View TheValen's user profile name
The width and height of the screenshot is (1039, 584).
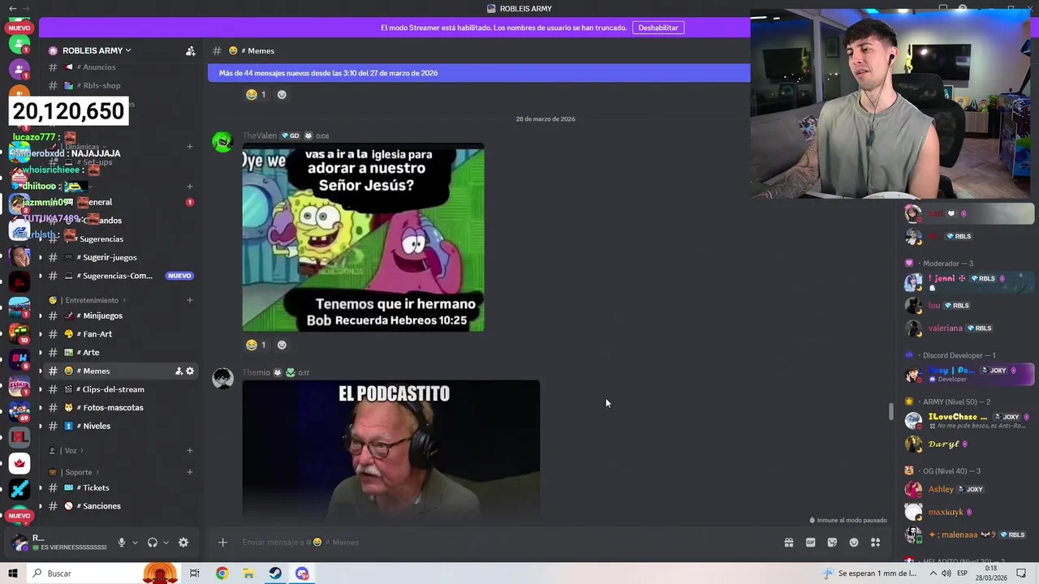tap(260, 135)
